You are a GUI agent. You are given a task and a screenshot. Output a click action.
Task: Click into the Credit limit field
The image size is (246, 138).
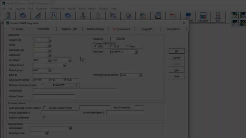[118, 39]
